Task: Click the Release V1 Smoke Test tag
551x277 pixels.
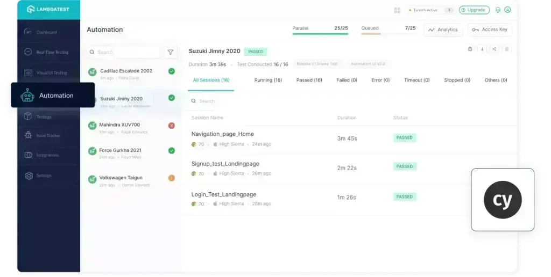Action: (x=317, y=64)
